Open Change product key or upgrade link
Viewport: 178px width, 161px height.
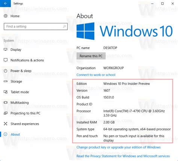tap(118, 147)
